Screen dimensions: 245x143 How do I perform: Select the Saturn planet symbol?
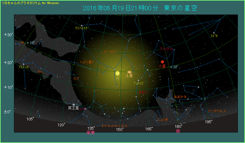[129, 72]
